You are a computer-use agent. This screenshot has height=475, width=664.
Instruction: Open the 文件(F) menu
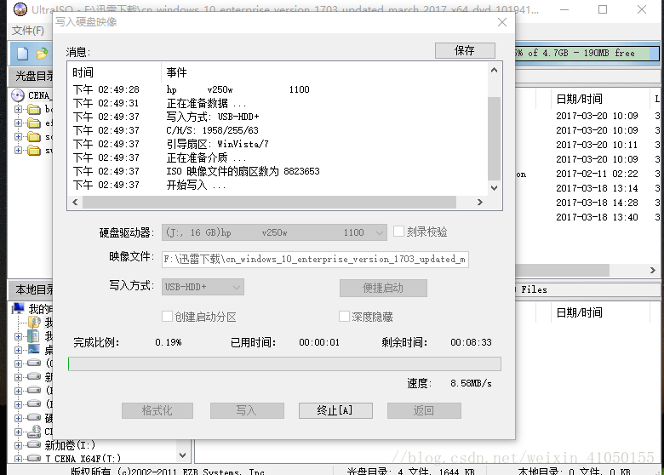28,31
